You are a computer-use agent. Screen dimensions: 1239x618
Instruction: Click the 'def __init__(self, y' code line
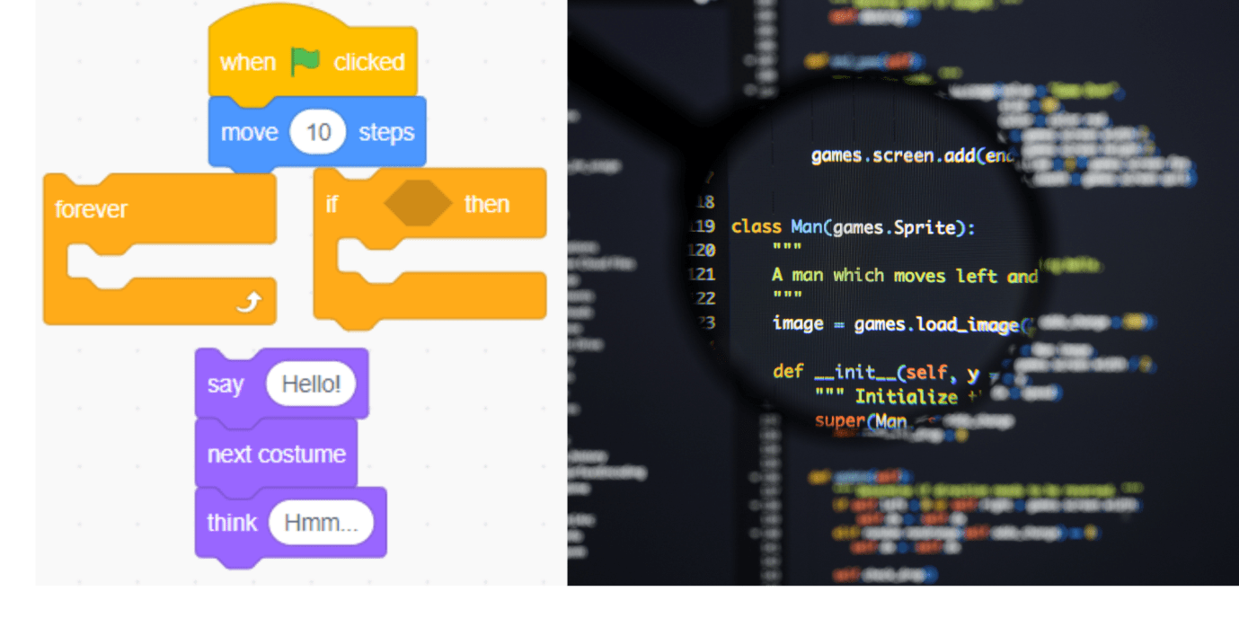pos(875,371)
